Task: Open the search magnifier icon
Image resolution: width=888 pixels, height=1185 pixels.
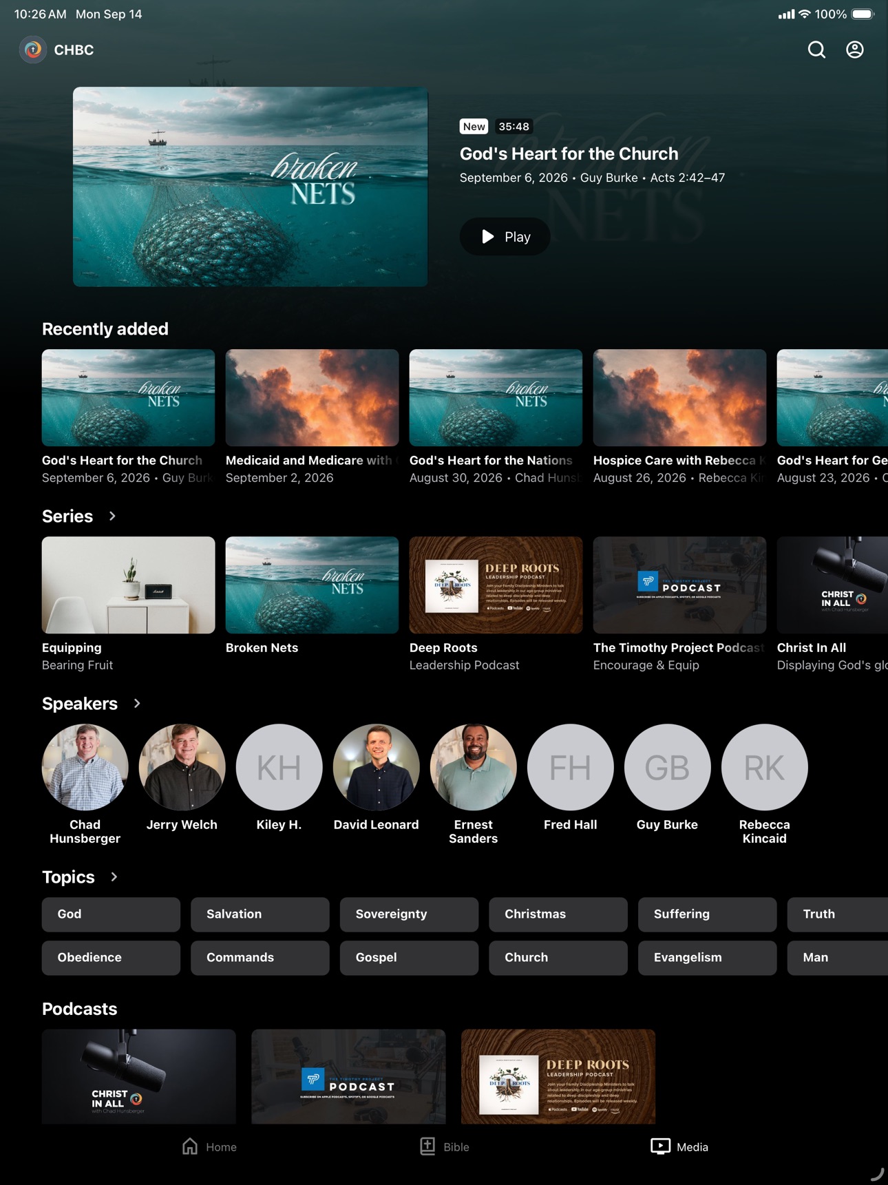Action: (816, 50)
